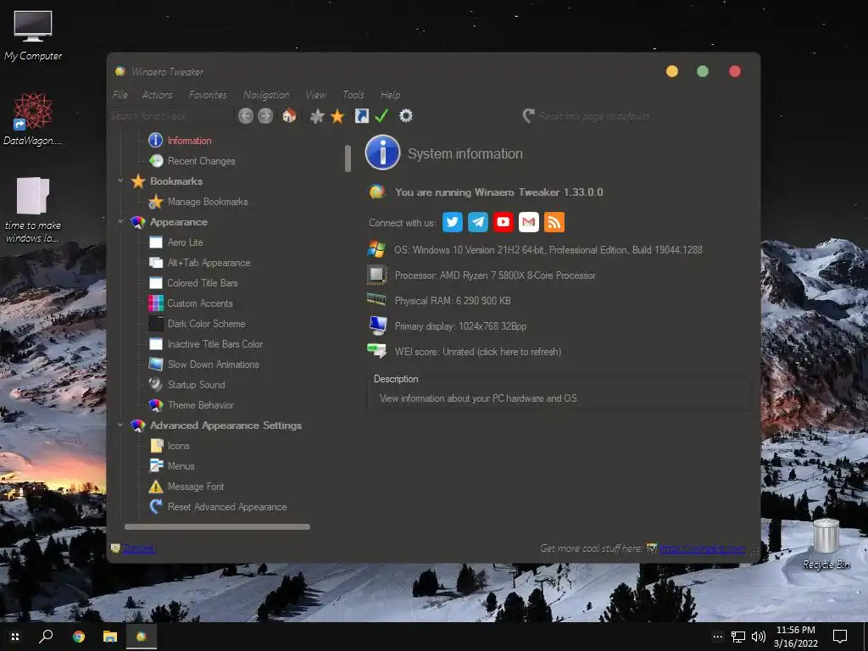The width and height of the screenshot is (868, 651).
Task: Open File Explorer from the taskbar
Action: 110,637
